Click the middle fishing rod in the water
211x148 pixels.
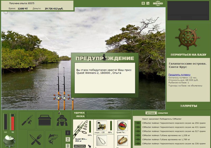[x=64, y=89]
